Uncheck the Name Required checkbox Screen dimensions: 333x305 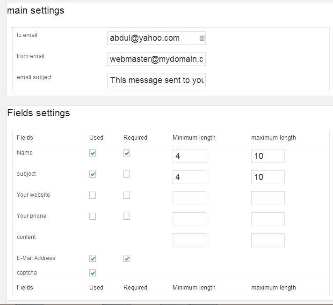coord(127,153)
